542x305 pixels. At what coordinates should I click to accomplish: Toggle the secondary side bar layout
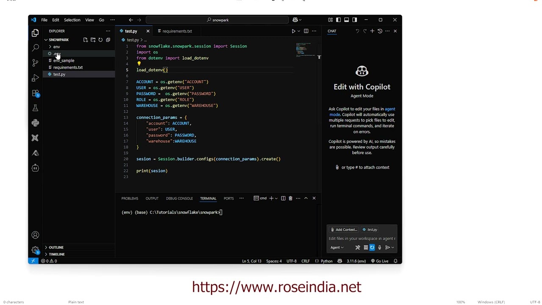tap(354, 20)
